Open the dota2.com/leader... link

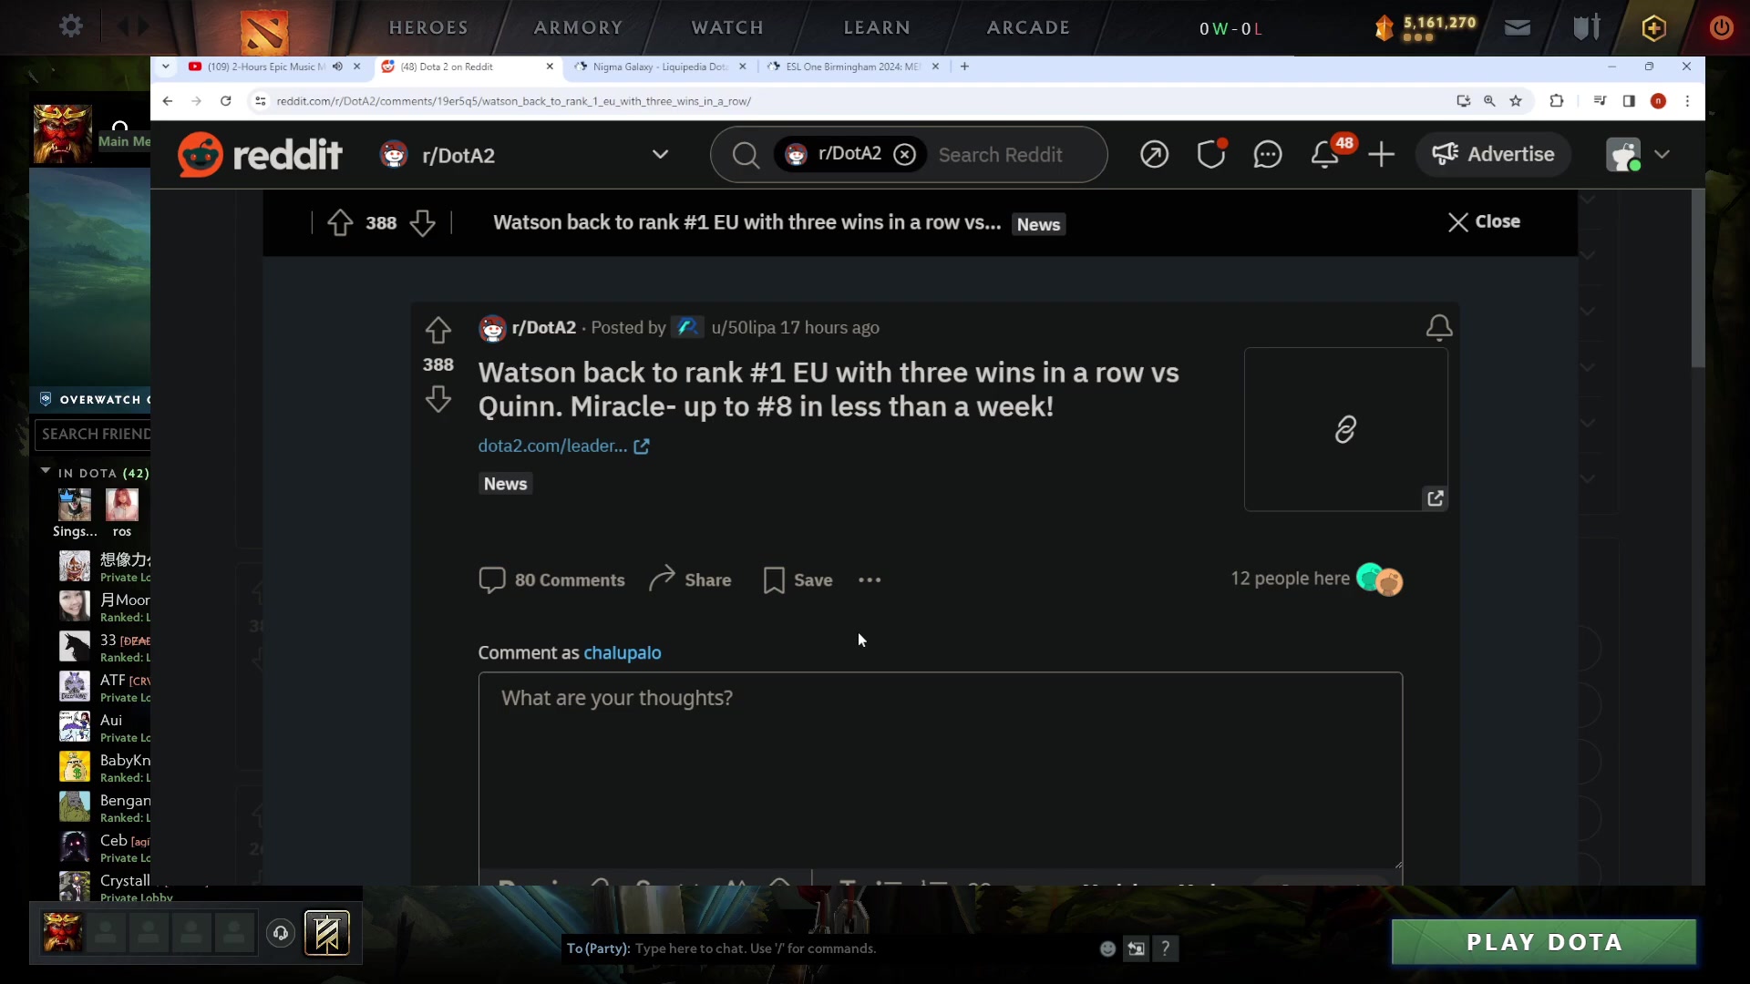(x=563, y=446)
